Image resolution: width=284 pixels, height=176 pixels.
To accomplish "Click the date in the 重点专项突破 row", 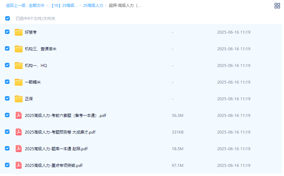I will pos(234,165).
